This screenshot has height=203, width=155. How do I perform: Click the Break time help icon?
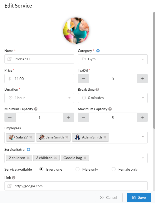97,89
